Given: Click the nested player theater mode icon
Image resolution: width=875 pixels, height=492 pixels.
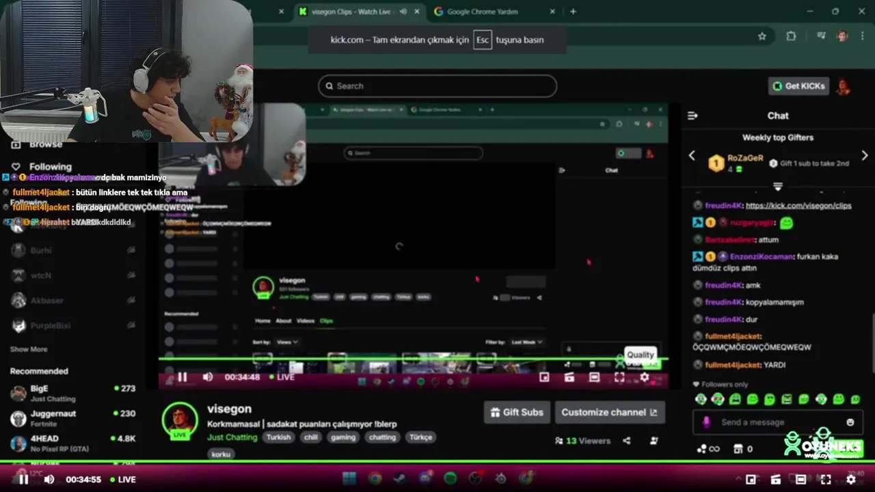Looking at the screenshot, I should (x=594, y=377).
